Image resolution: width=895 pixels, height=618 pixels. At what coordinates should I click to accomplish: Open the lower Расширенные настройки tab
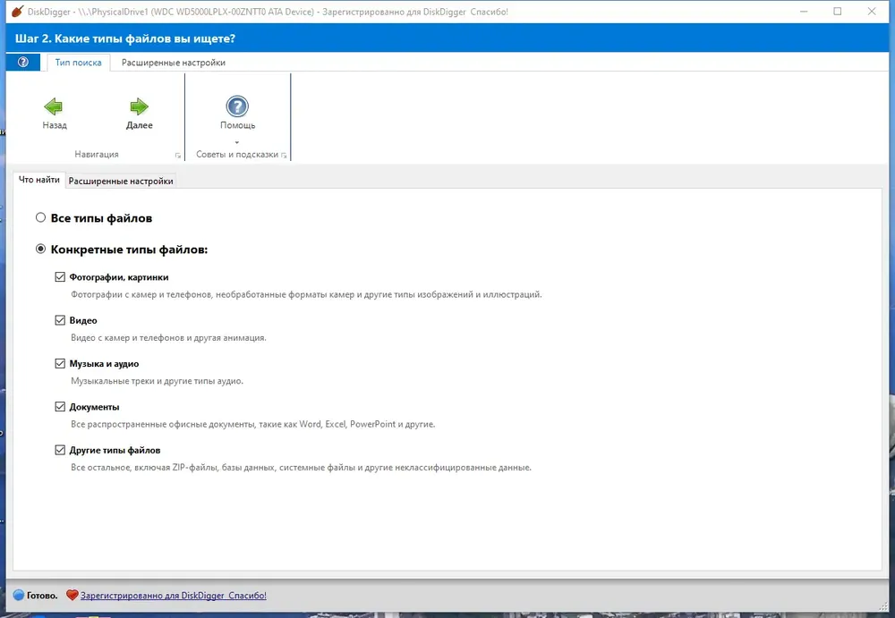(x=121, y=181)
